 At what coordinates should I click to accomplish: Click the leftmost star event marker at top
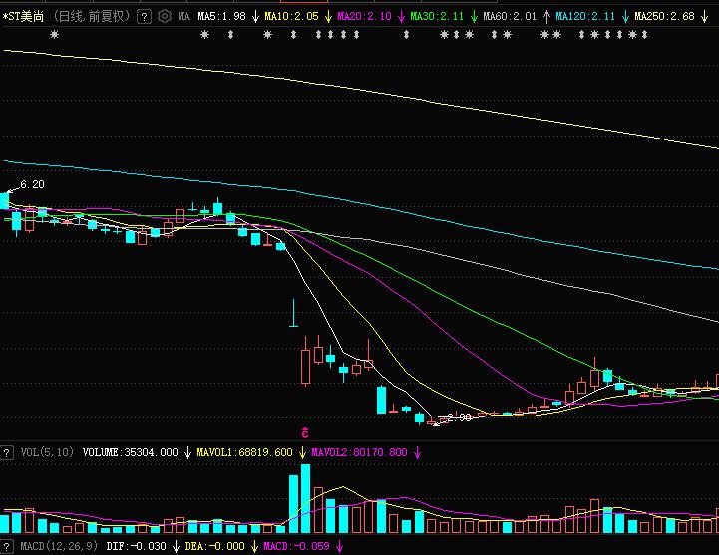55,34
